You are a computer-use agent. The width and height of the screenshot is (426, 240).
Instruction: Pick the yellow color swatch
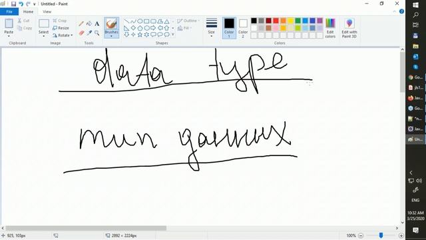pyautogui.click(x=290, y=21)
